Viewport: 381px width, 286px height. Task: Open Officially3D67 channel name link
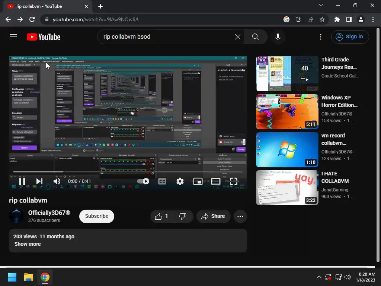(x=49, y=213)
